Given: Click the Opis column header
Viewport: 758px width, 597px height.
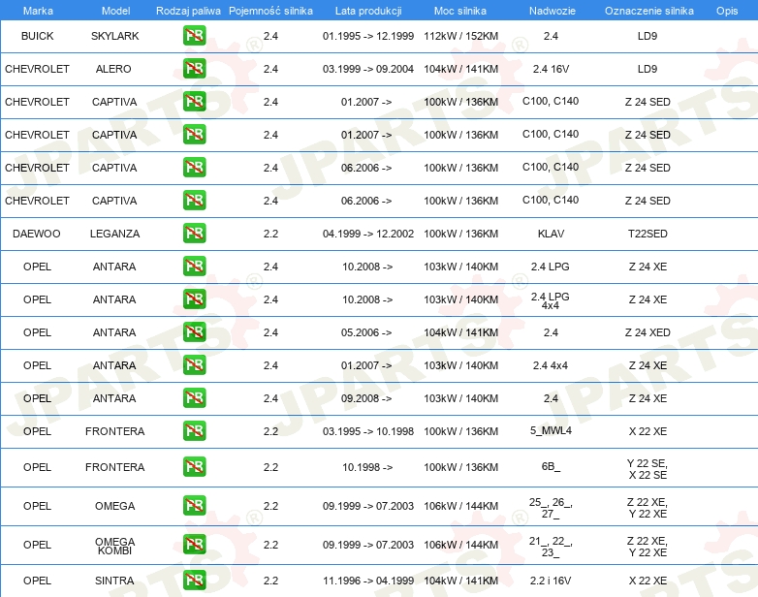Looking at the screenshot, I should [727, 11].
